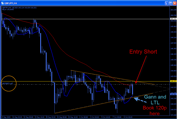Select the Entry Short text label
This screenshot has width=177, height=119.
tap(143, 52)
